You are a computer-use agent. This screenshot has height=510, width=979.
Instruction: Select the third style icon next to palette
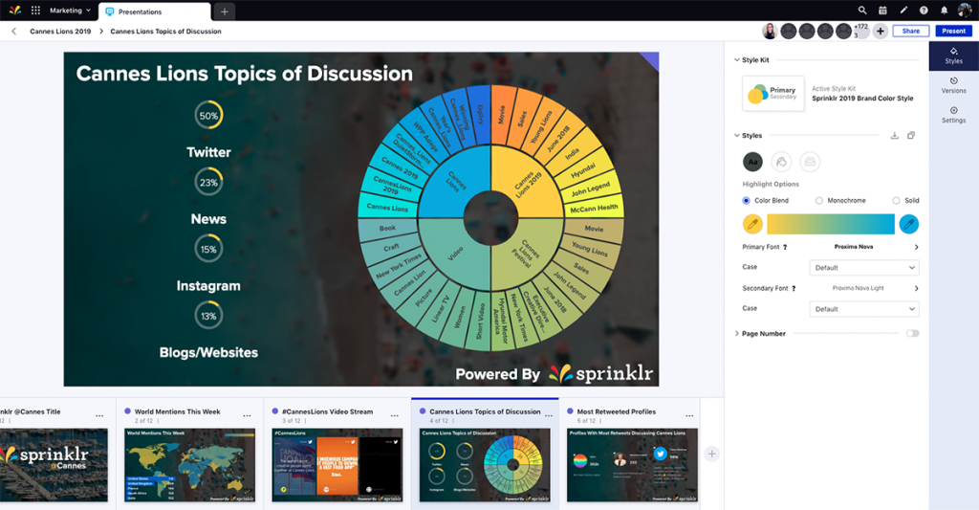point(810,162)
